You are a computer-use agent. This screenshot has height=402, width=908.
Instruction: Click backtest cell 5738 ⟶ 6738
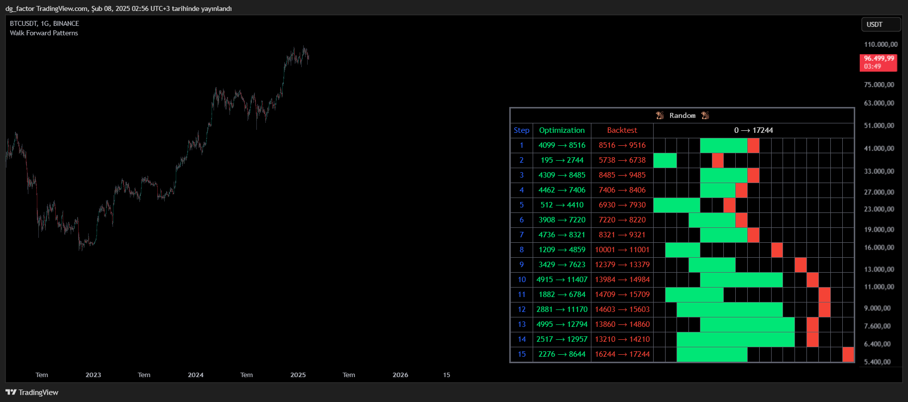click(x=622, y=160)
